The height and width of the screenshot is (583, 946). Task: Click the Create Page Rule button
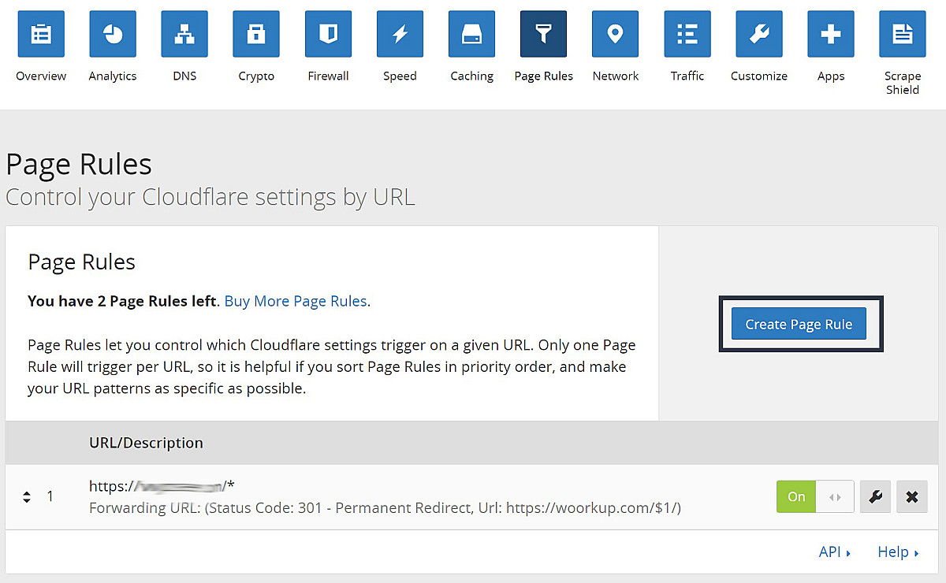(x=799, y=323)
